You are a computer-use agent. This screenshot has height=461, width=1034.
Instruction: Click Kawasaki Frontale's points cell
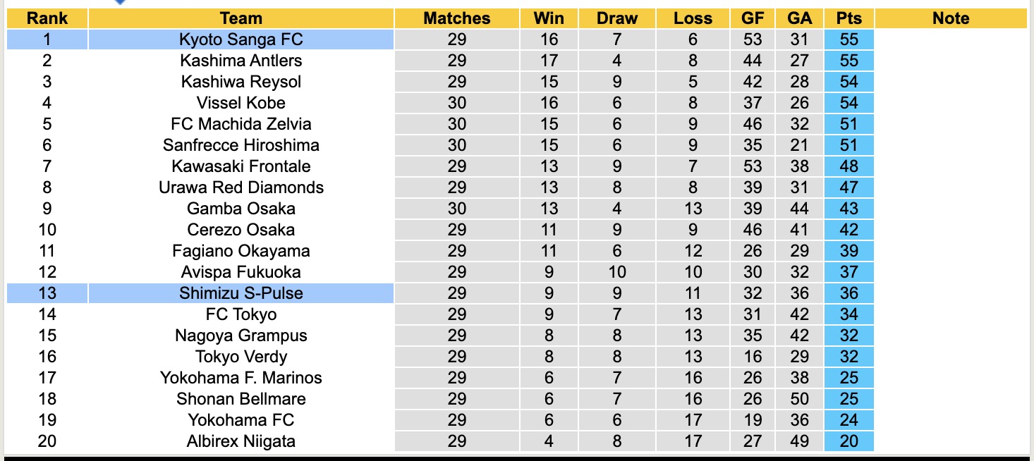[849, 166]
